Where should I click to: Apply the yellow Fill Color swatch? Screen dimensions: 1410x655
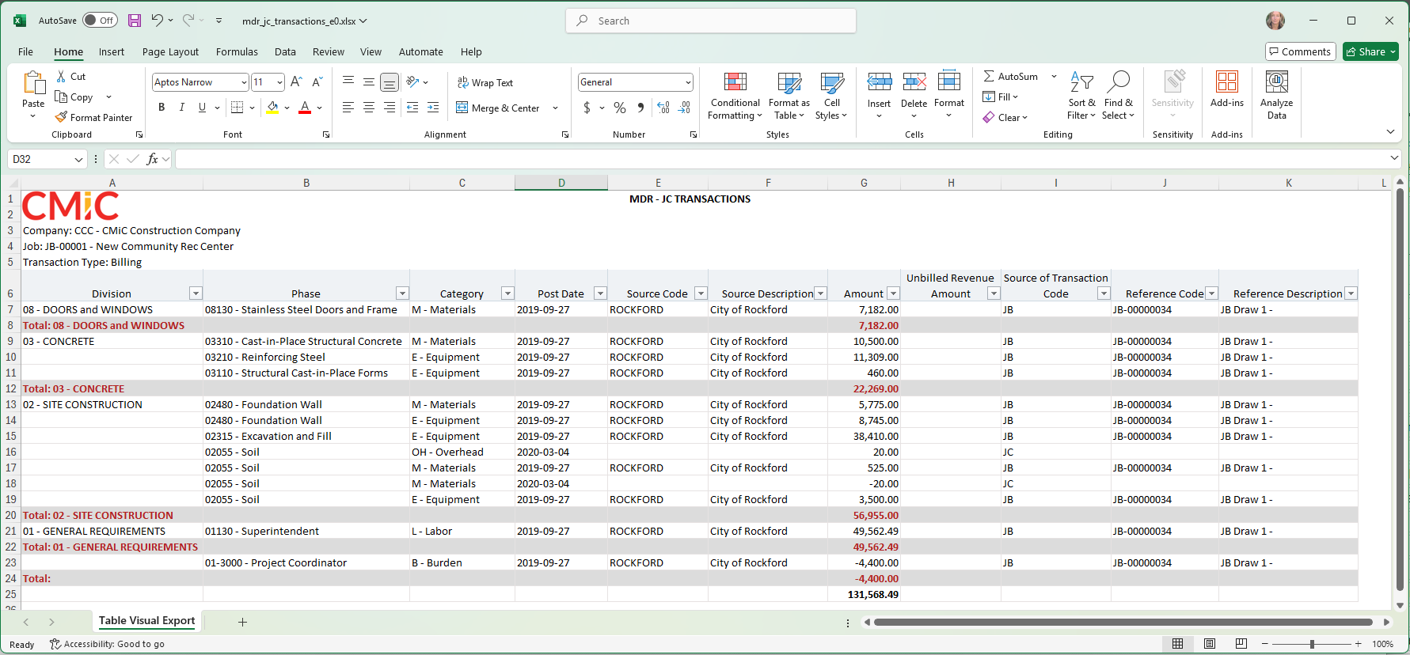272,108
